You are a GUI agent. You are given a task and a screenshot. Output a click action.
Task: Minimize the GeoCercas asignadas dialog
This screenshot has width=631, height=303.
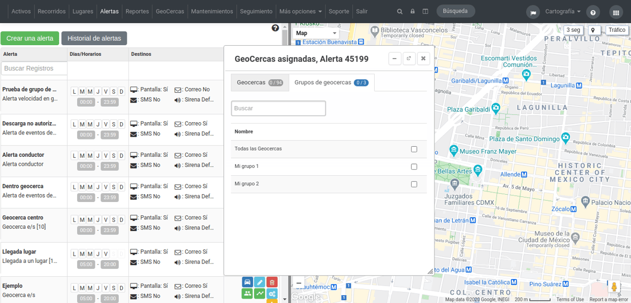tap(395, 59)
